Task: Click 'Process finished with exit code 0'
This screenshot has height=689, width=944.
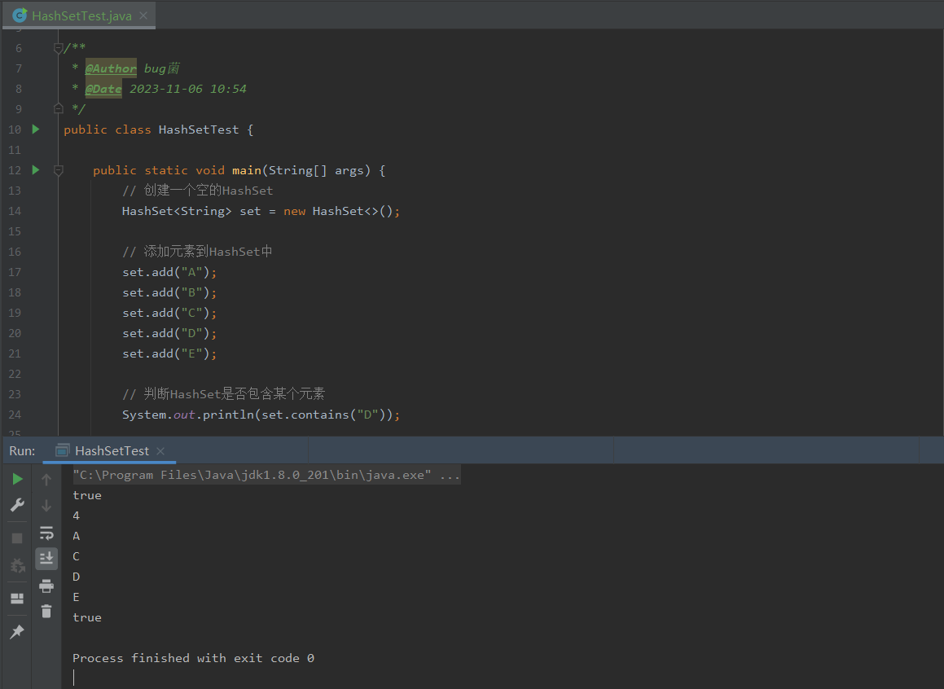Action: 193,658
